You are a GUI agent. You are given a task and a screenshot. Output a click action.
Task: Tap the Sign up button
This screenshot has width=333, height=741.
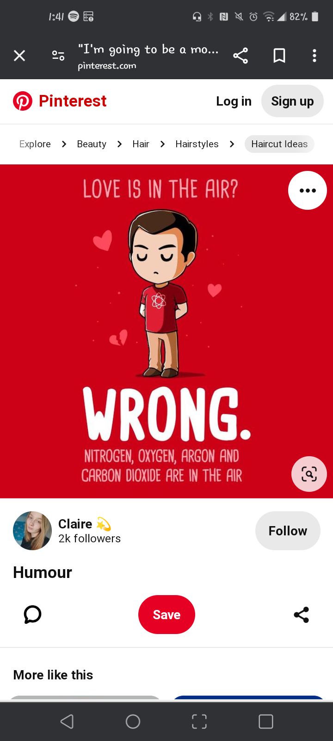coord(292,101)
